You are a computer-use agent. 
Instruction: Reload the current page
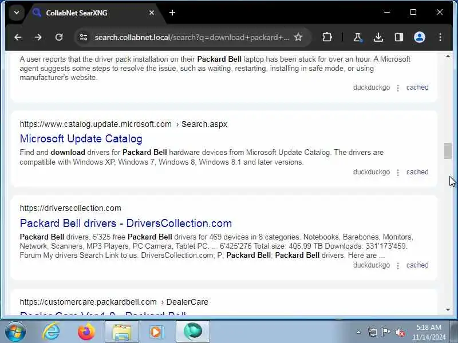(59, 37)
